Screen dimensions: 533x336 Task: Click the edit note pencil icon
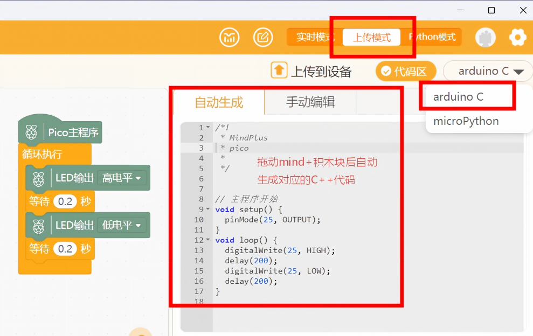pyautogui.click(x=263, y=37)
